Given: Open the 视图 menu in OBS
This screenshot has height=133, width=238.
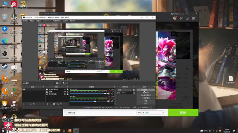Looking at the screenshot, I should [x=39, y=21].
